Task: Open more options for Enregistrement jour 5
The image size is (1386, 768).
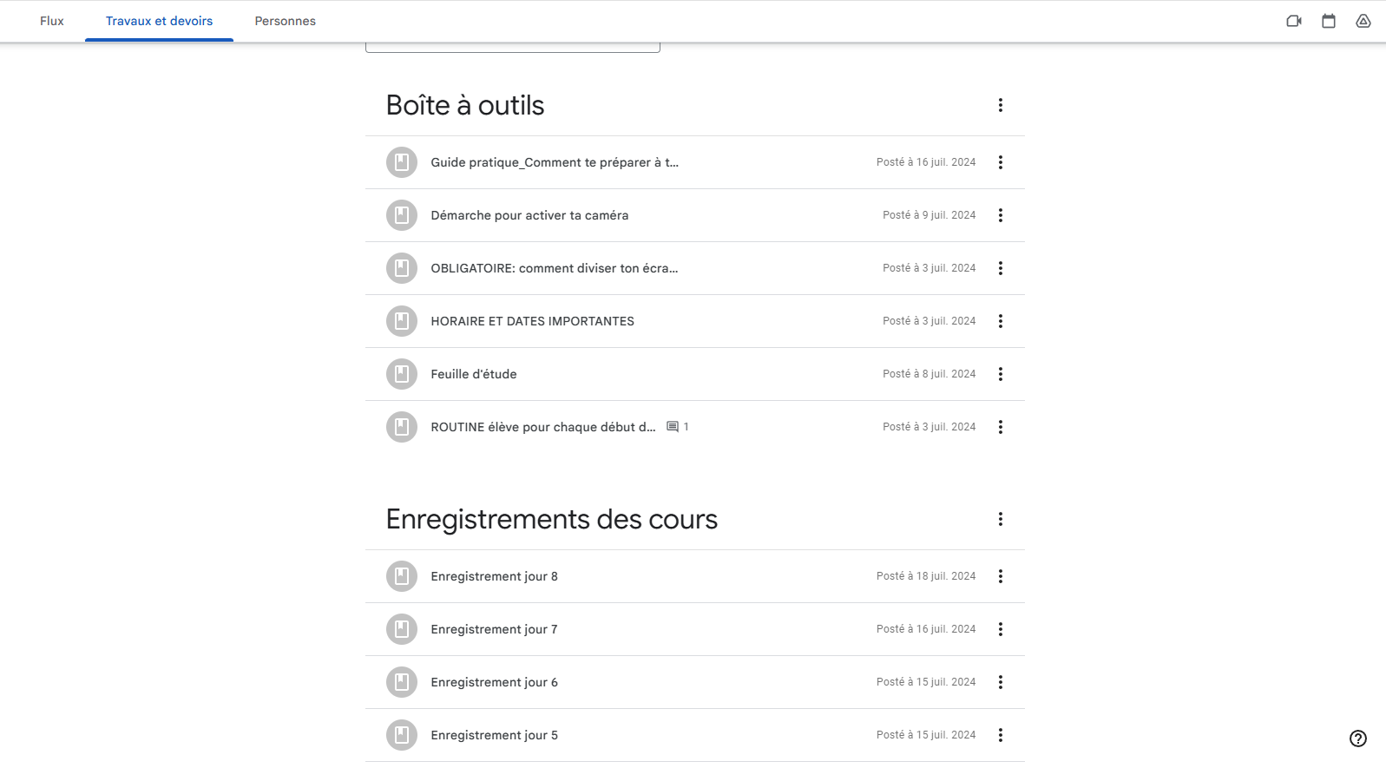Action: 1001,735
